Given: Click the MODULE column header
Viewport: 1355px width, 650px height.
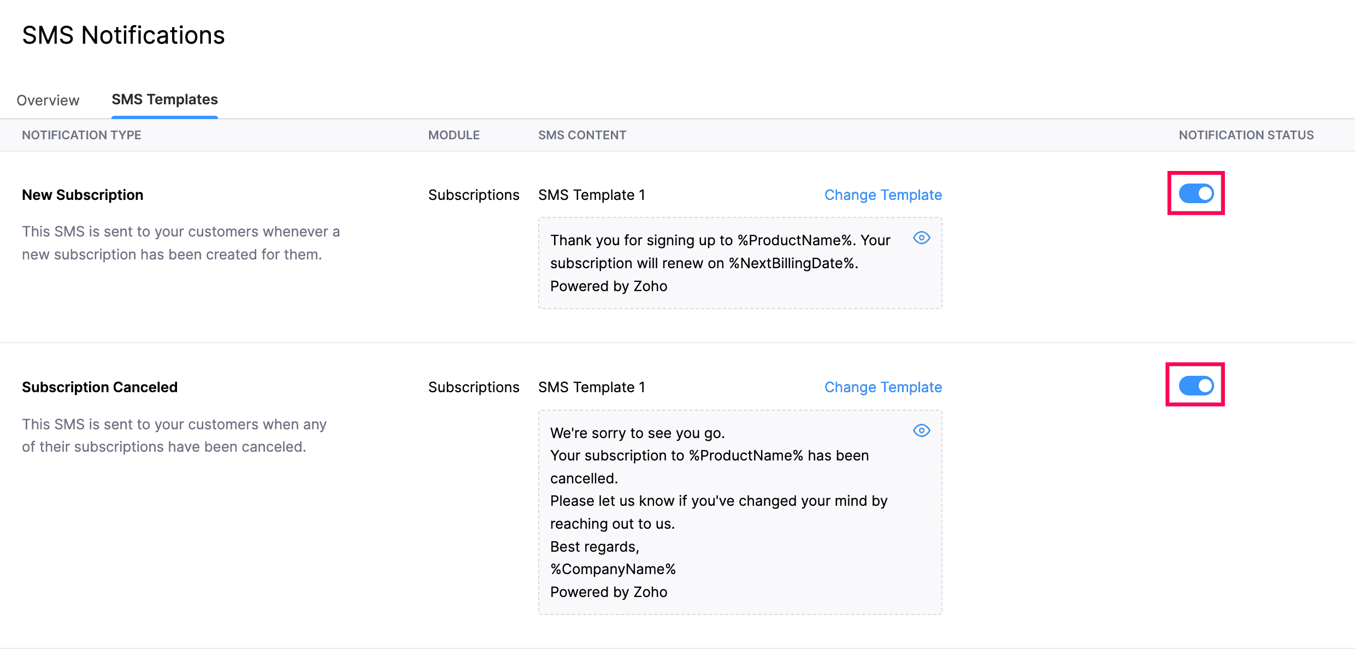Looking at the screenshot, I should (x=454, y=135).
